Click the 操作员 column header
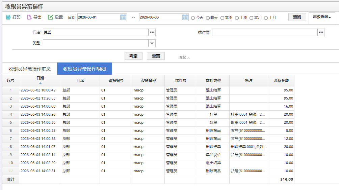This screenshot has height=190, width=339. pyautogui.click(x=181, y=81)
